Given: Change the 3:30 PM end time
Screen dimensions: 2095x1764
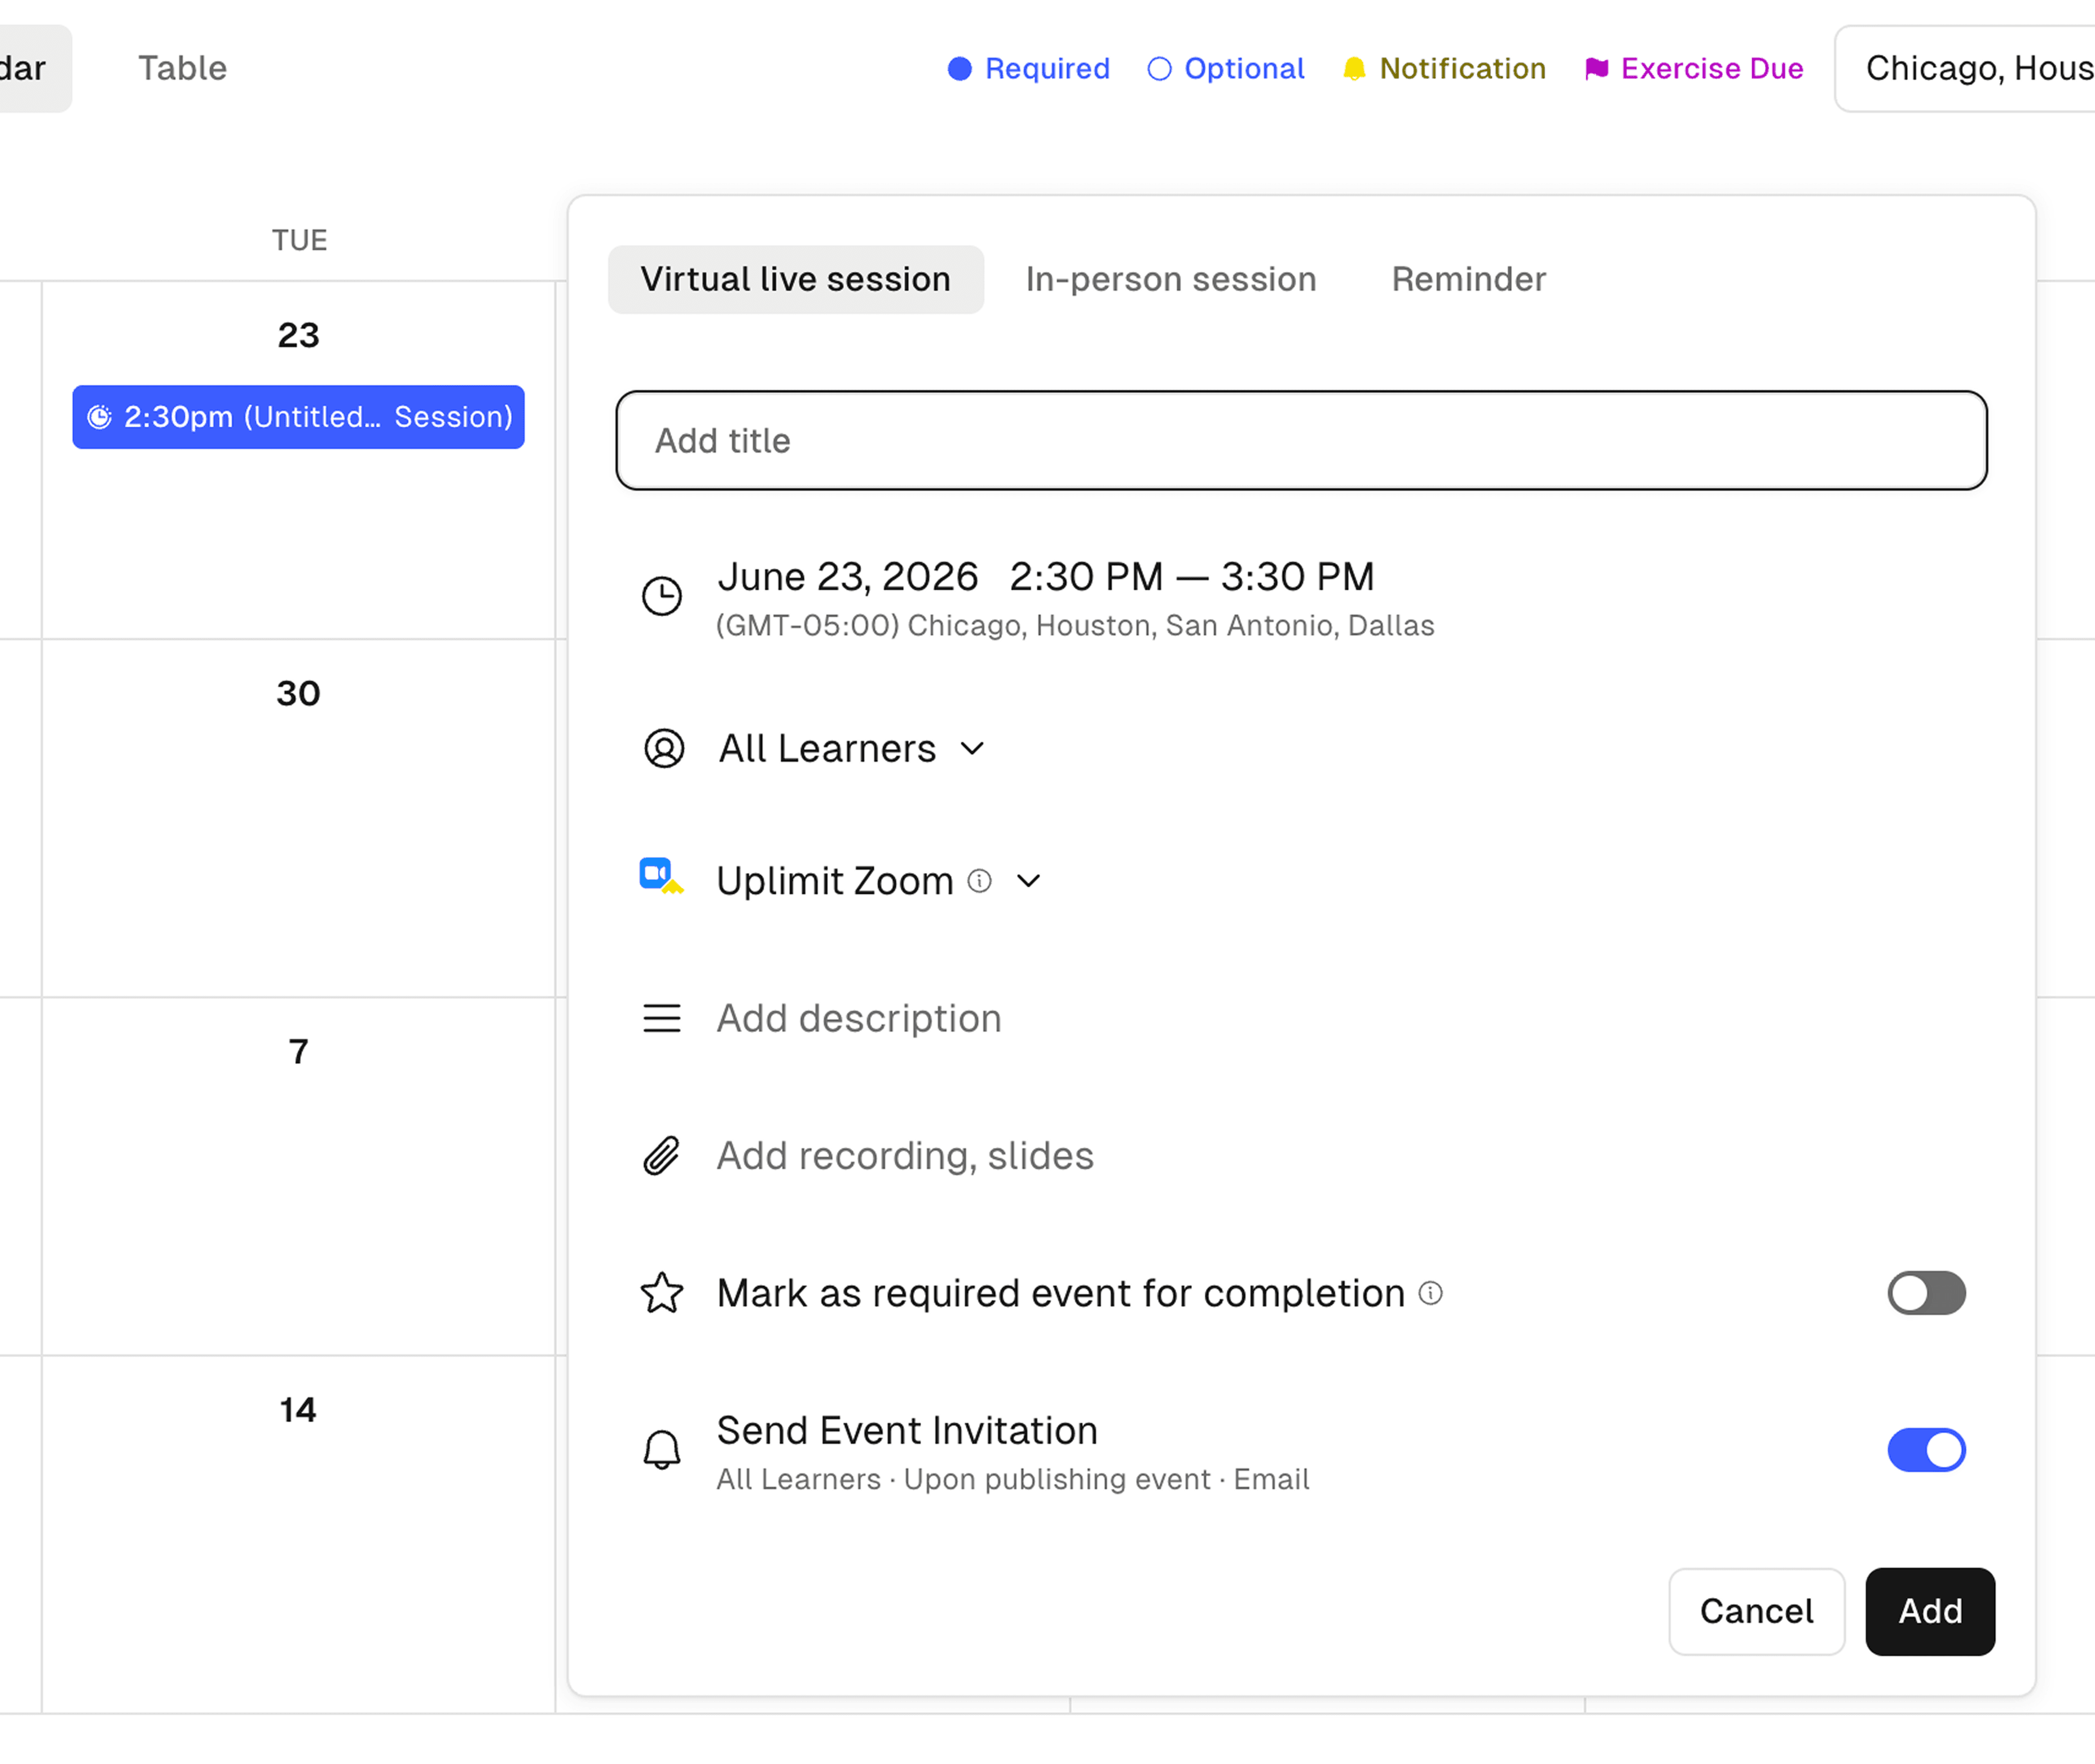Looking at the screenshot, I should [x=1297, y=576].
